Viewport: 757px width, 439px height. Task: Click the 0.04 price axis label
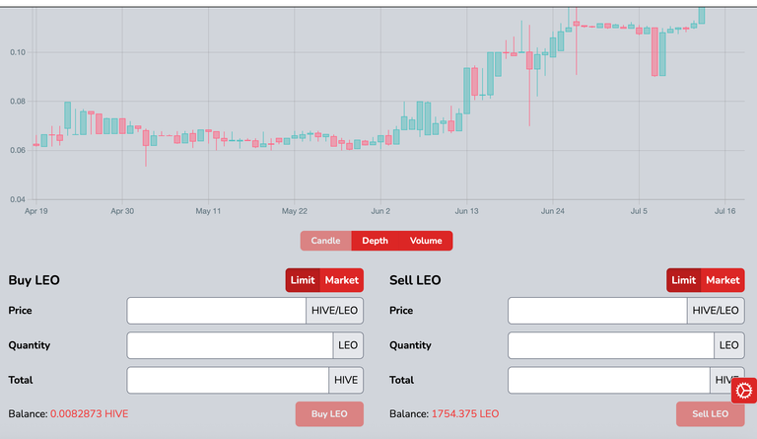point(18,199)
